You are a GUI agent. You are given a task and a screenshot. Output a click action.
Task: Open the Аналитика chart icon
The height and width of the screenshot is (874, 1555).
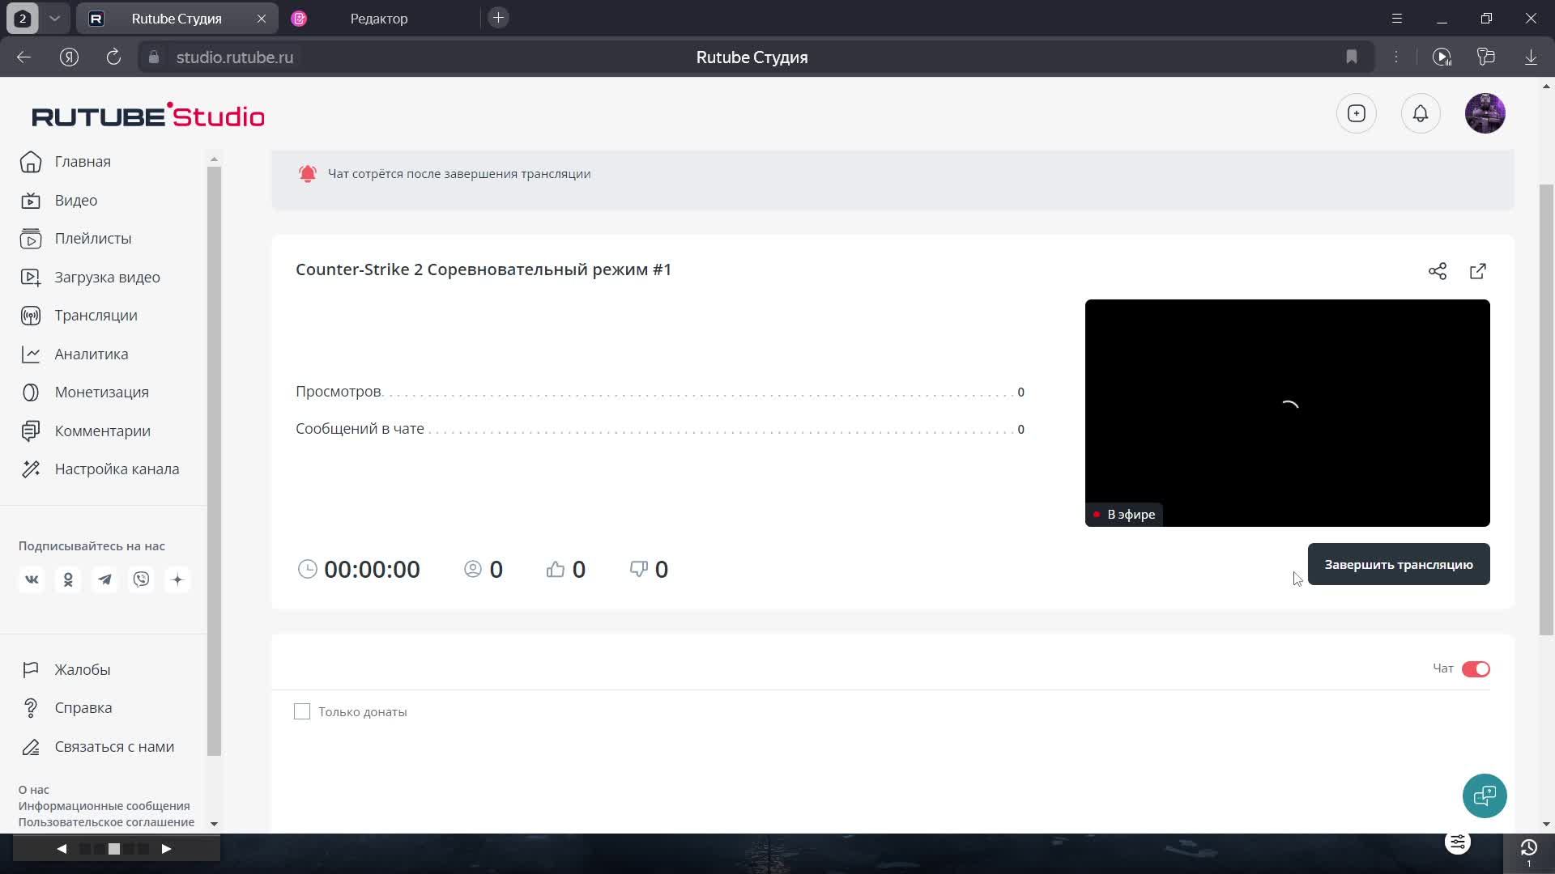(31, 354)
